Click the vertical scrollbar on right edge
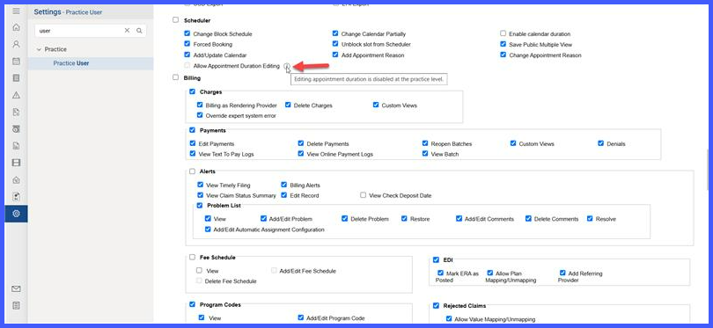 pos(708,171)
